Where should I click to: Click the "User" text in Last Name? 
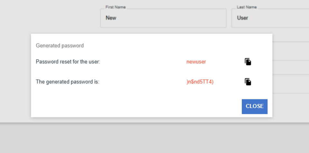coord(242,18)
